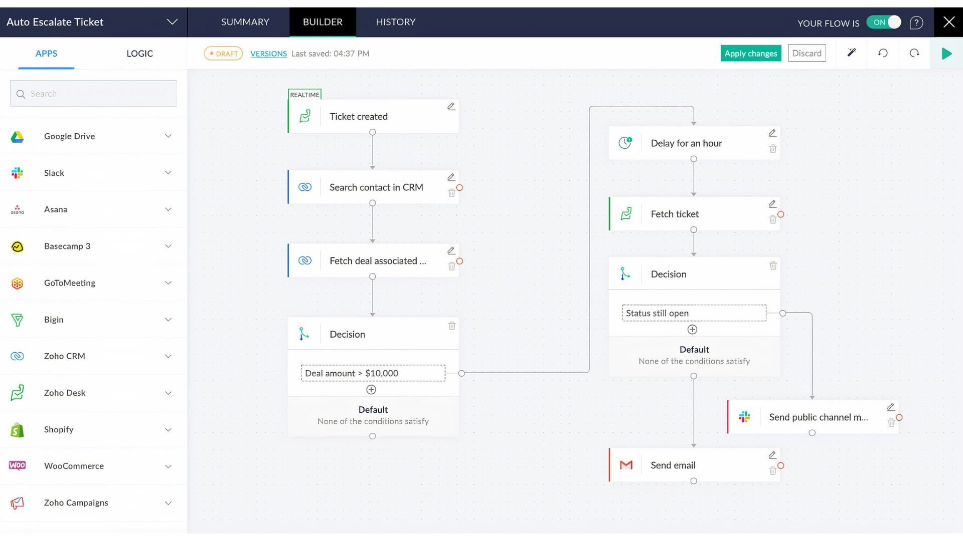
Task: Click the Delay for an hour block
Action: point(694,143)
